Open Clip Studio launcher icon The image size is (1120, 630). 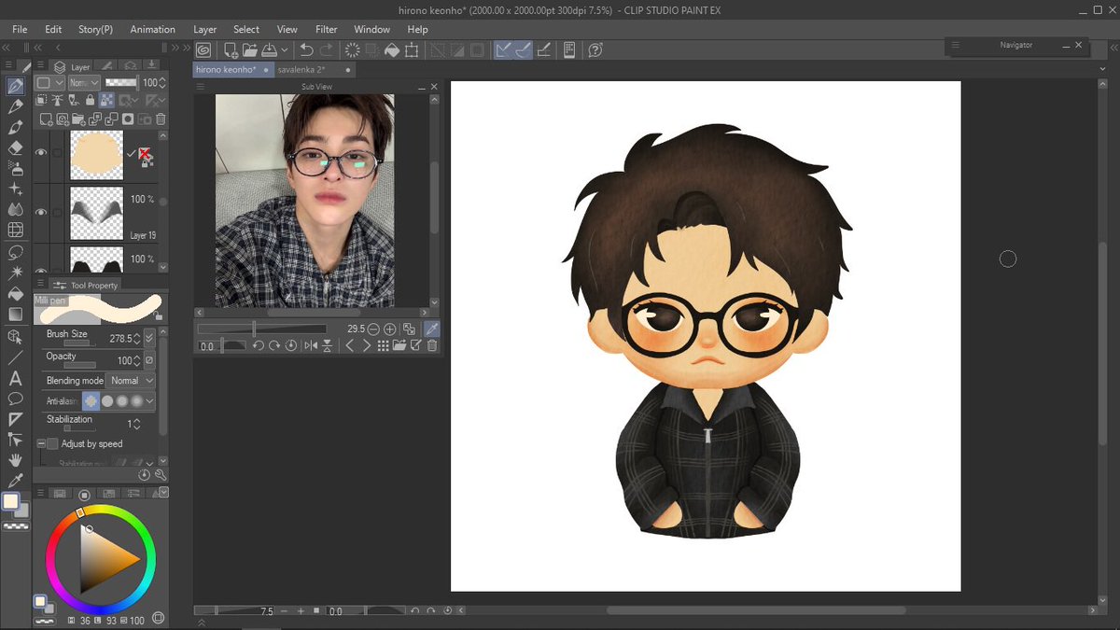pos(203,50)
